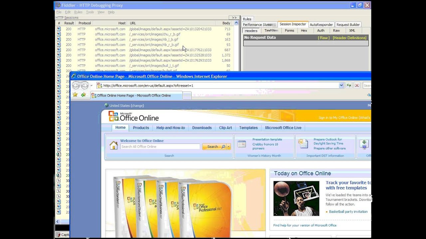Expand the IE address bar URL dropdown

[x=341, y=86]
